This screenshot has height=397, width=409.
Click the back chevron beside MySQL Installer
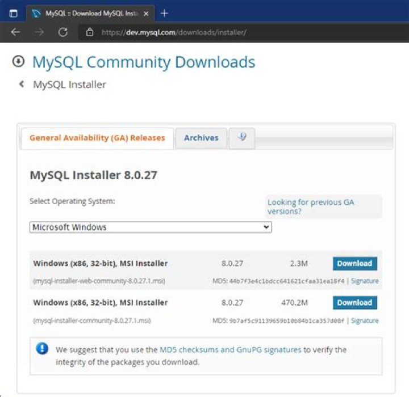click(22, 84)
